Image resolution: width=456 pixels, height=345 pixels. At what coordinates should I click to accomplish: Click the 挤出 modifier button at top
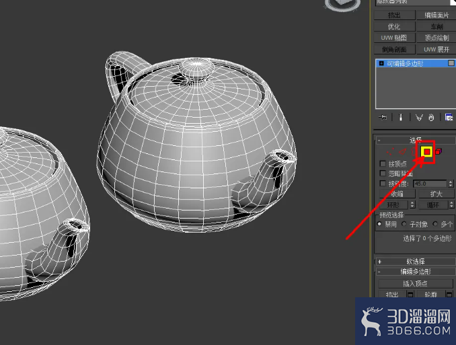click(394, 15)
